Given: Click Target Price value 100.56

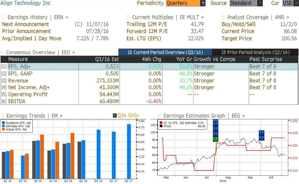Looking at the screenshot, I should (289, 39).
